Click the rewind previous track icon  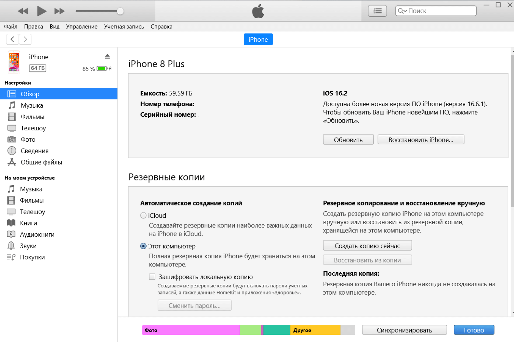pos(23,11)
